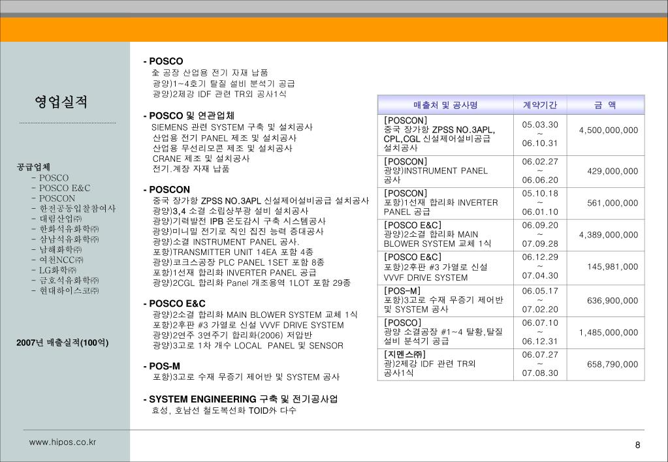The width and height of the screenshot is (668, 462).
Task: Click 효성, 호남선 철도복선화 TOID外 다수
Action: click(x=224, y=411)
